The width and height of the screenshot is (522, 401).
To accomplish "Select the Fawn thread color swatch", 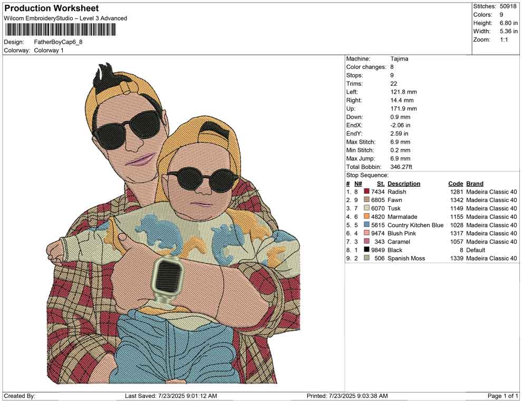I will [366, 200].
